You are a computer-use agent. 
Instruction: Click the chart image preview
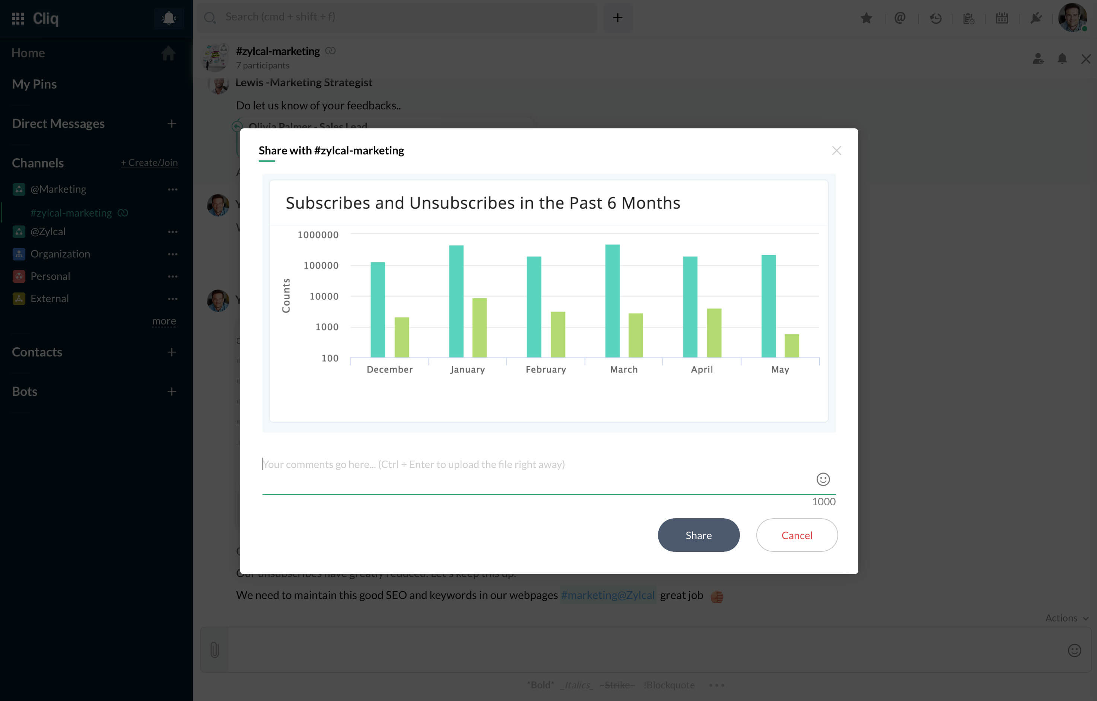click(x=548, y=300)
